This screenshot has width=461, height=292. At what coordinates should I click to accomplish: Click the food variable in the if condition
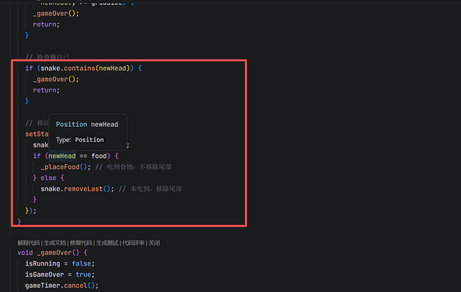[x=99, y=156]
